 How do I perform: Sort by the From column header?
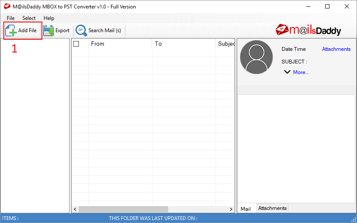[x=120, y=44]
